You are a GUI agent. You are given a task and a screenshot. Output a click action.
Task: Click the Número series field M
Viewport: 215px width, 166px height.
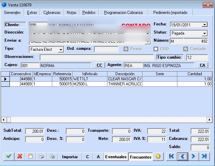click(177, 41)
